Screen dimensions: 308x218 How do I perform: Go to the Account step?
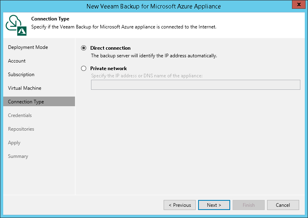(17, 61)
